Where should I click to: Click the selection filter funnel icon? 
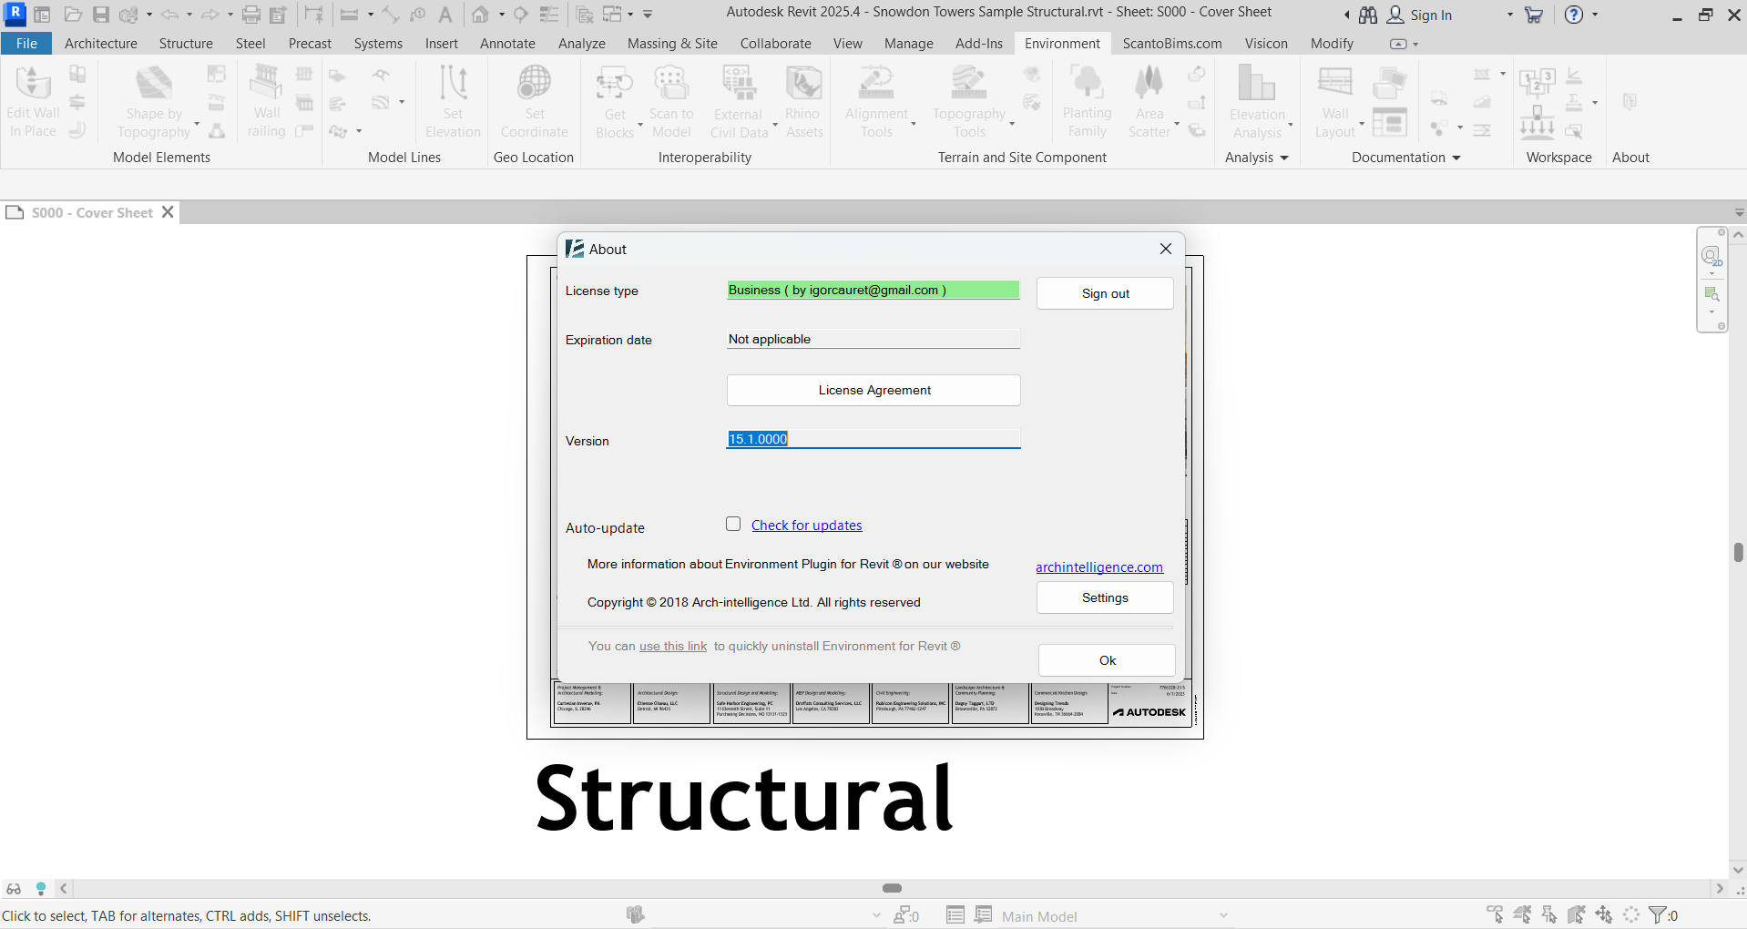1657,914
